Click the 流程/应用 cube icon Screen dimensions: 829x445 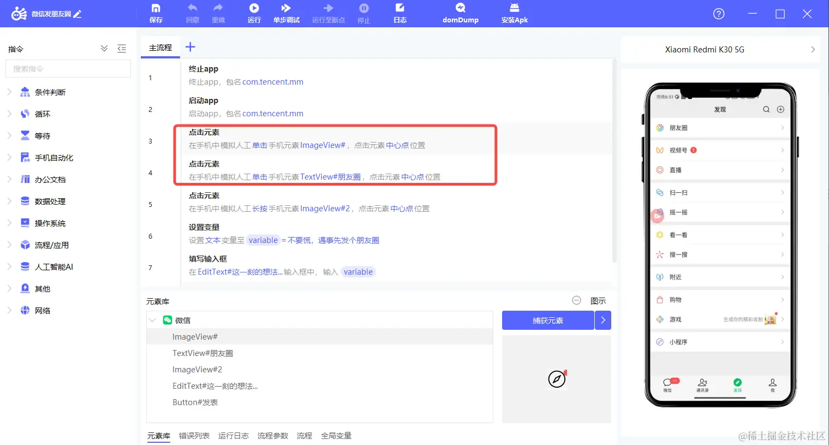[25, 245]
